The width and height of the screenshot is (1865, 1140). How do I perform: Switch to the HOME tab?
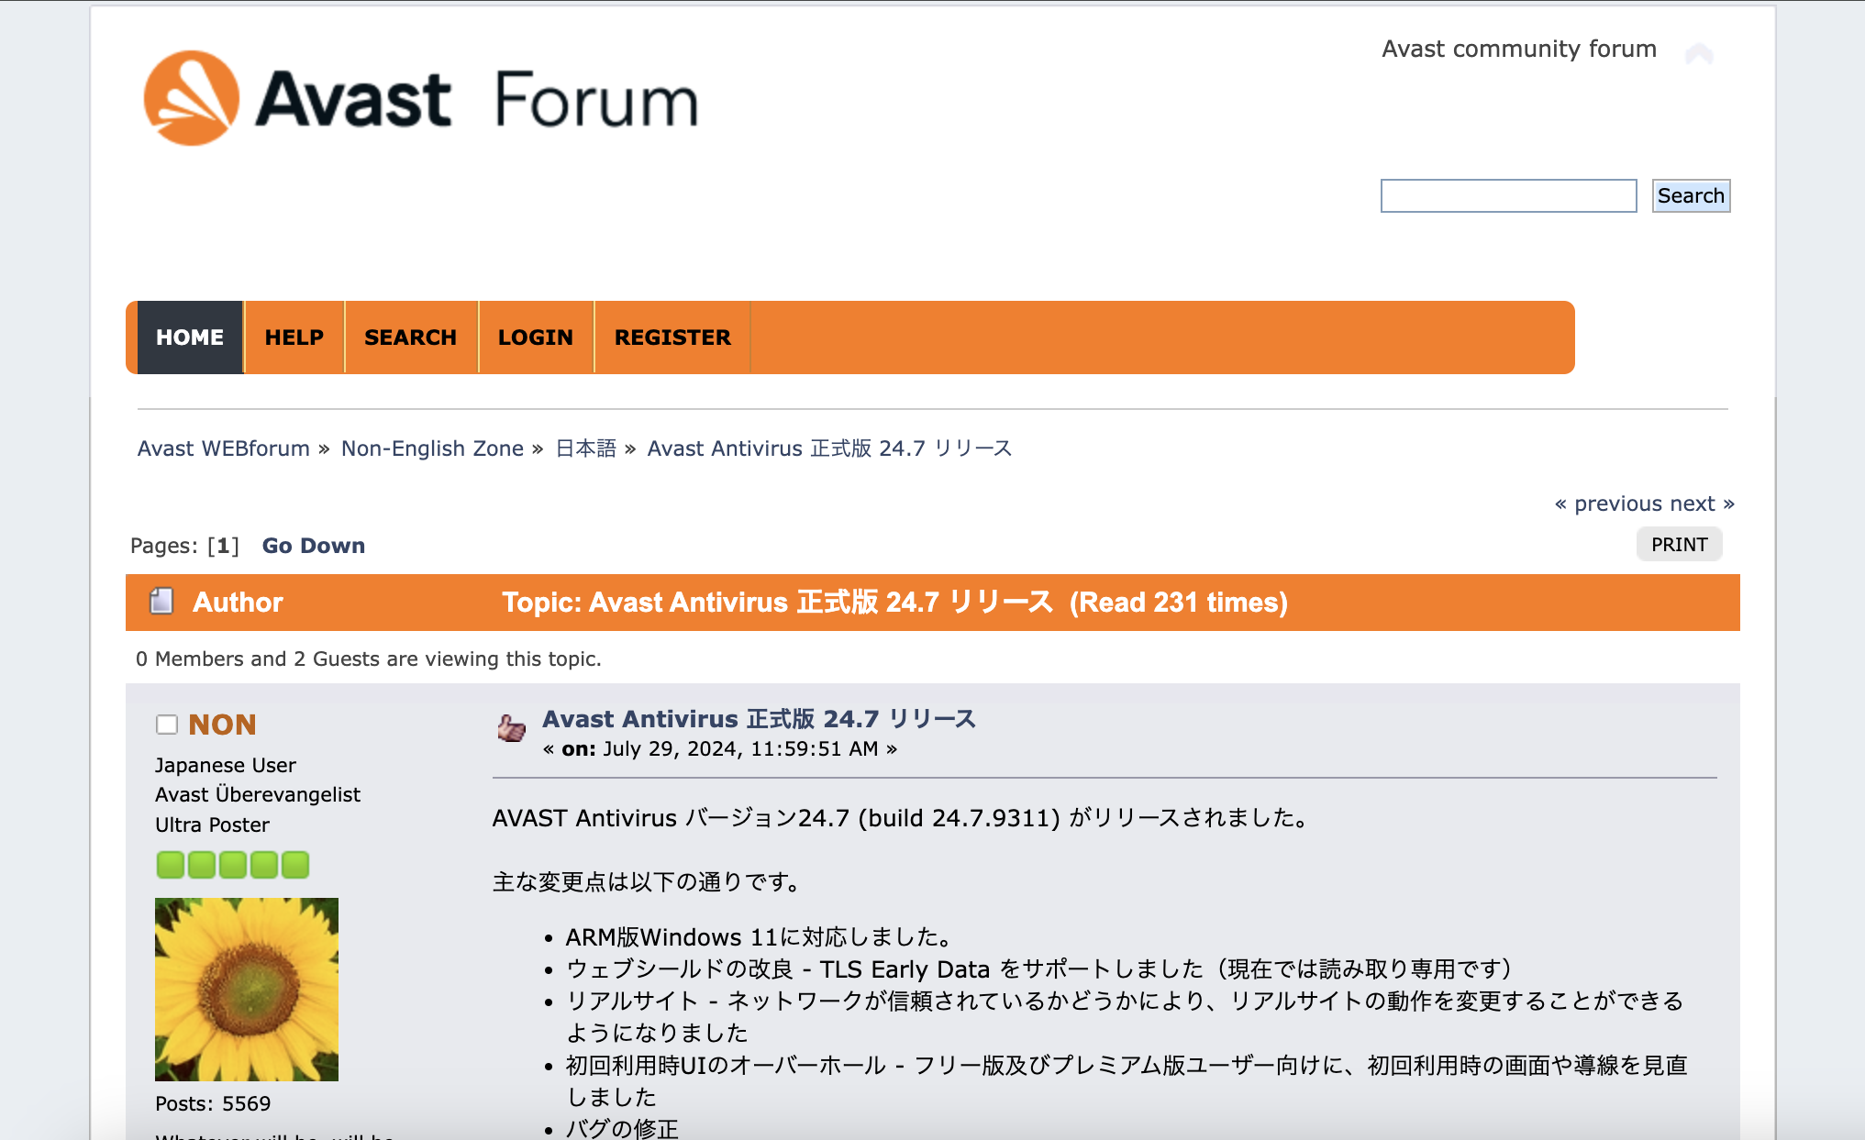coord(189,337)
